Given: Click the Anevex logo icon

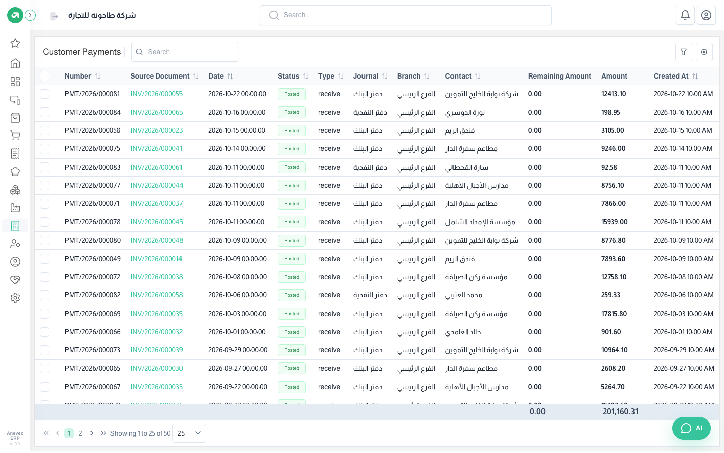Looking at the screenshot, I should [15, 15].
